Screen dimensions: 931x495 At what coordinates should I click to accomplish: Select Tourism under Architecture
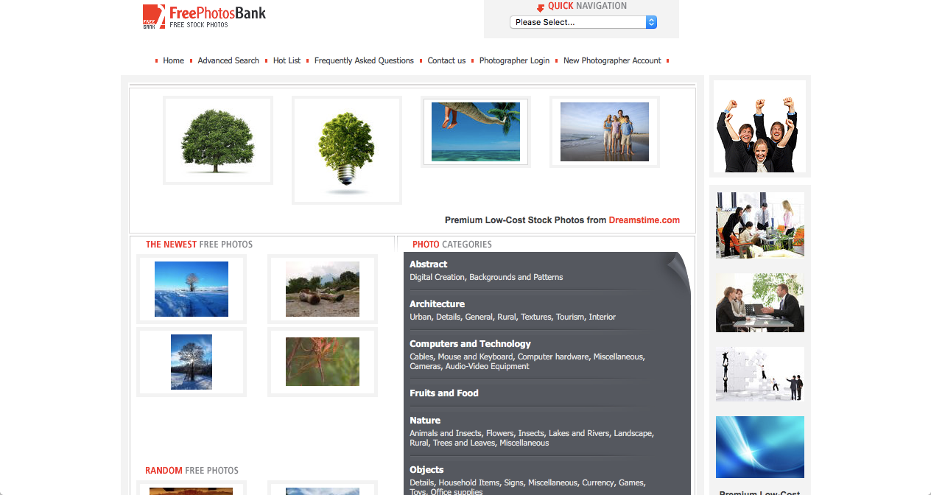(570, 317)
